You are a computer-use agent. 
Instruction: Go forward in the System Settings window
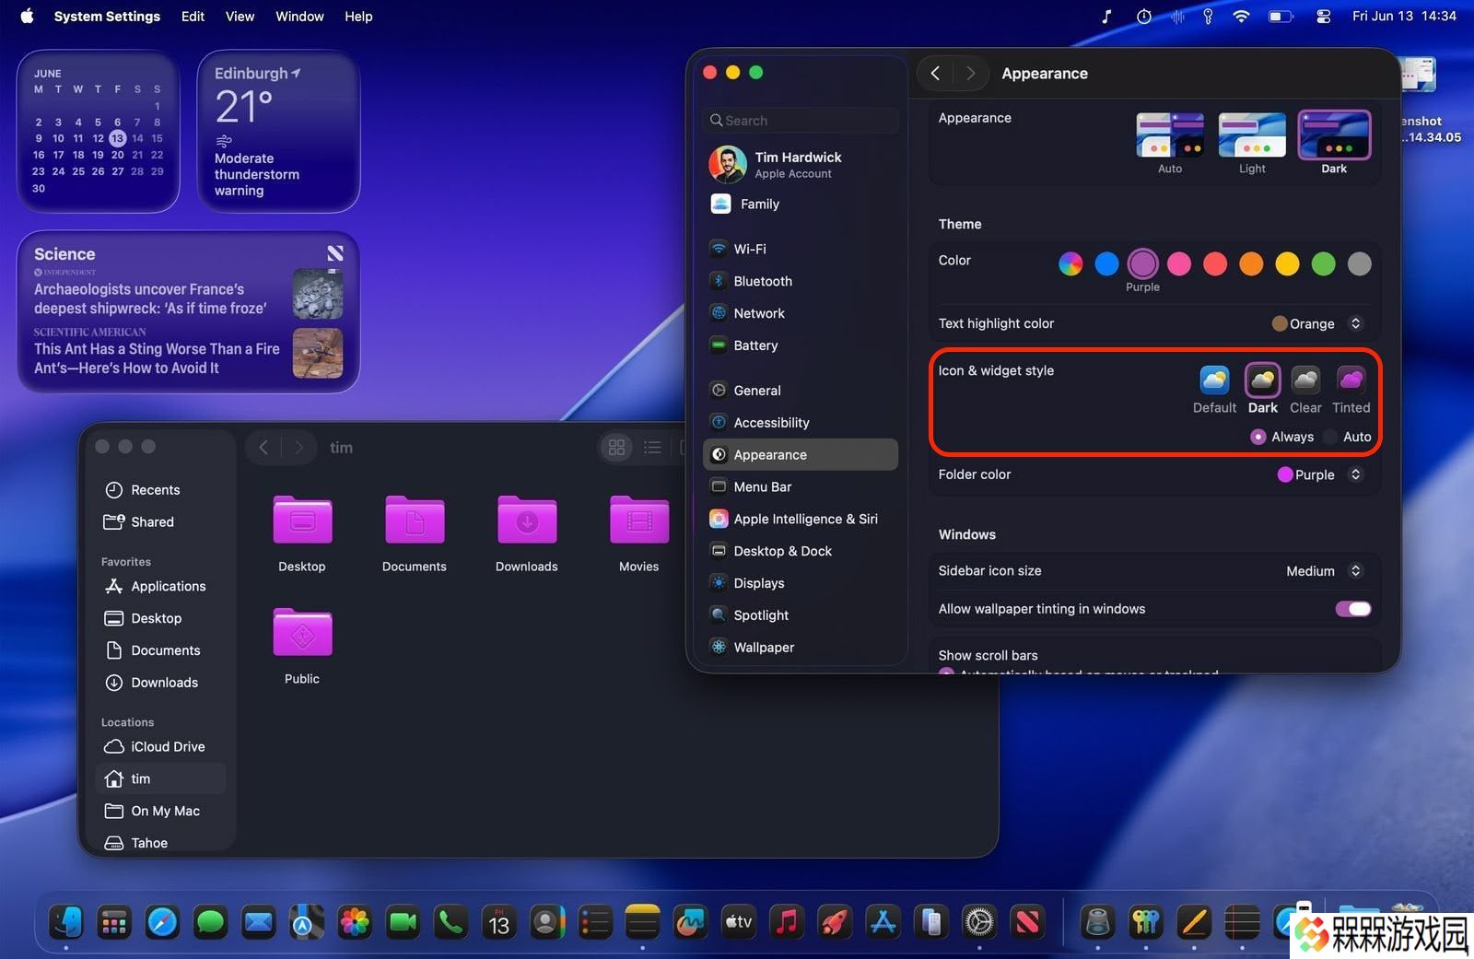tap(970, 73)
